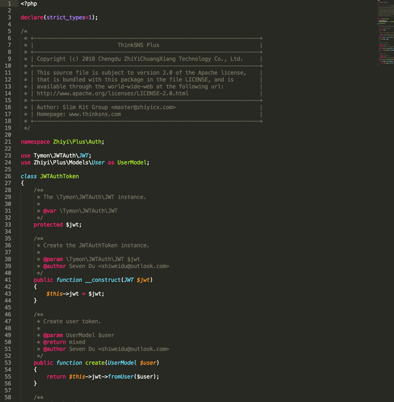394x402 pixels.
Task: Click line number 41 in the gutter
Action: 8,280
